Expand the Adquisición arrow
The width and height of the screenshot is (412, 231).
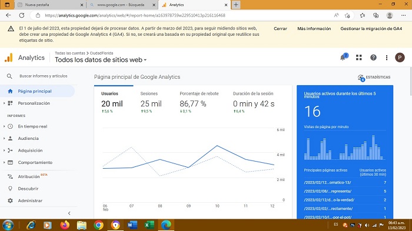coord(4,150)
